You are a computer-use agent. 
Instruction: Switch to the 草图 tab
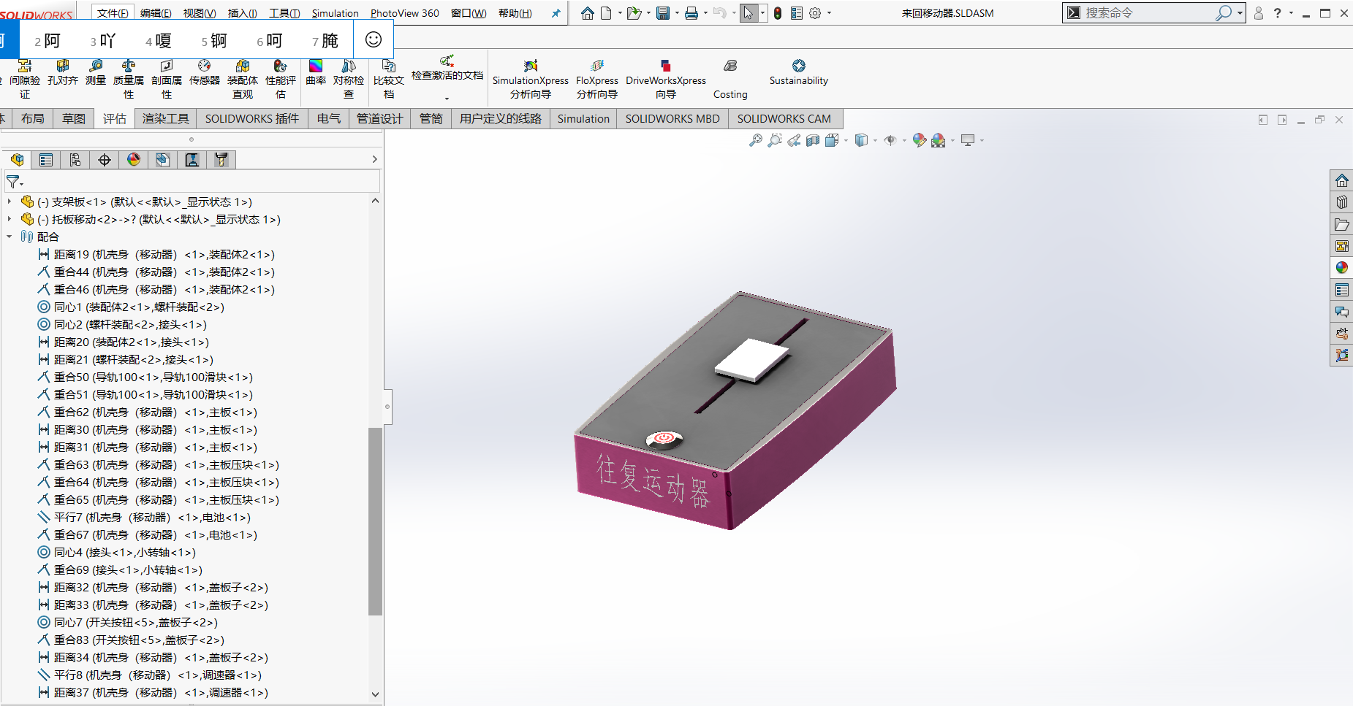(74, 118)
